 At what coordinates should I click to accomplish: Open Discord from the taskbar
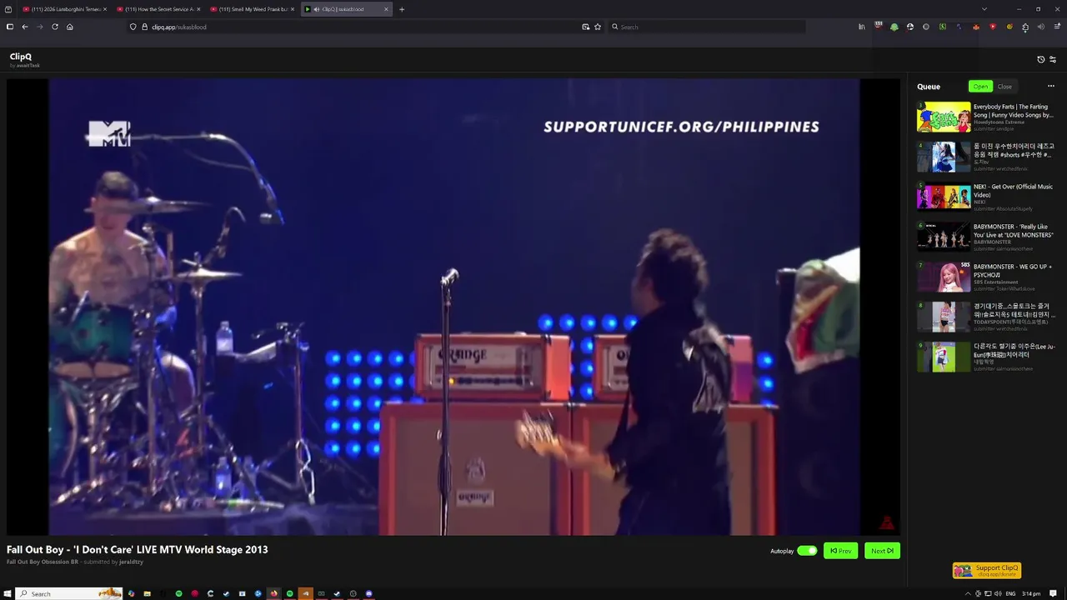pyautogui.click(x=369, y=593)
